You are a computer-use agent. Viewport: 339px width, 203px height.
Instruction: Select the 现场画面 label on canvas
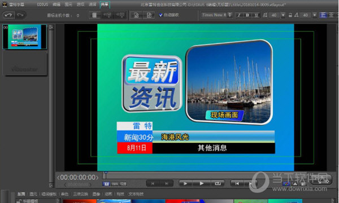[224, 115]
